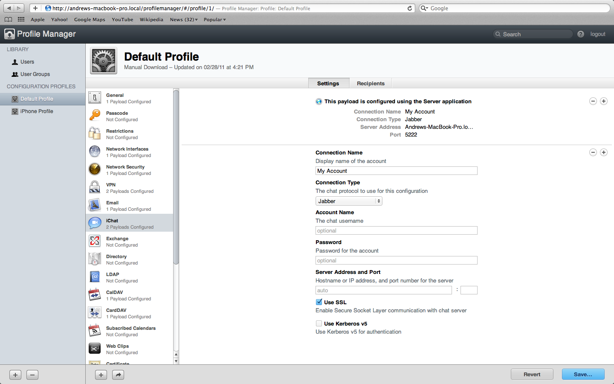Enable the Use Kerberos v5 checkbox
Screen dimensions: 614x384
(319, 323)
